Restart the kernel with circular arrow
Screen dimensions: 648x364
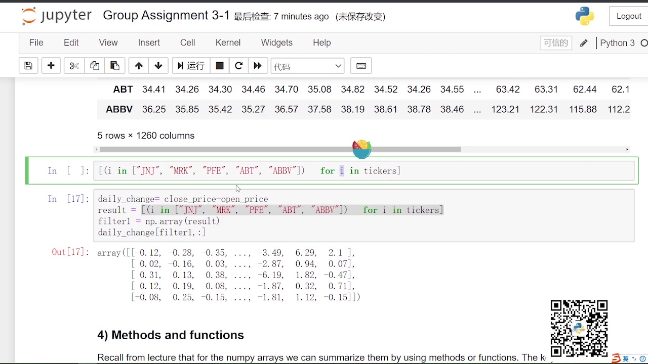(239, 66)
